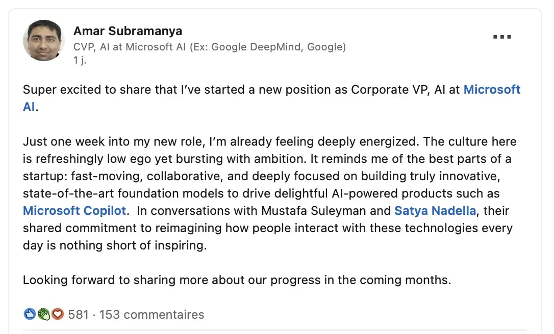Click Amar Subramanya's profile photo

(x=43, y=40)
